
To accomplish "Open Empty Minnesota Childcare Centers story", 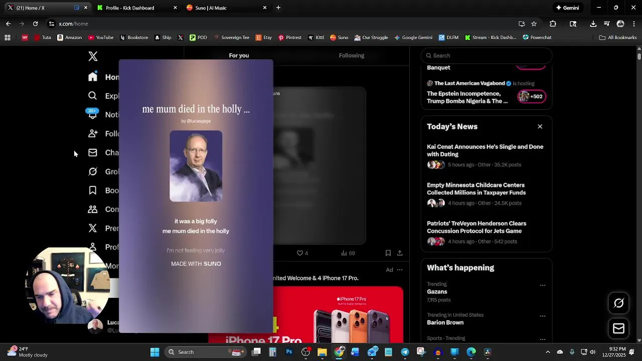I will pyautogui.click(x=486, y=194).
